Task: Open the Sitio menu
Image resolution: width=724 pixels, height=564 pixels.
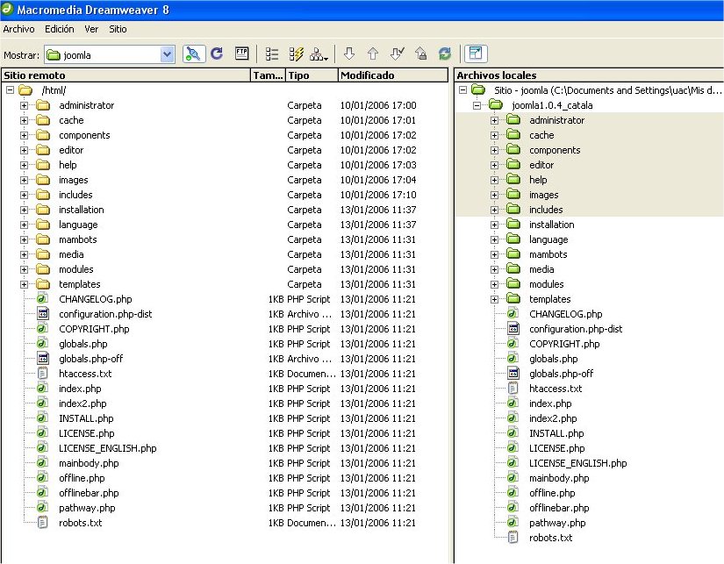Action: [x=118, y=29]
